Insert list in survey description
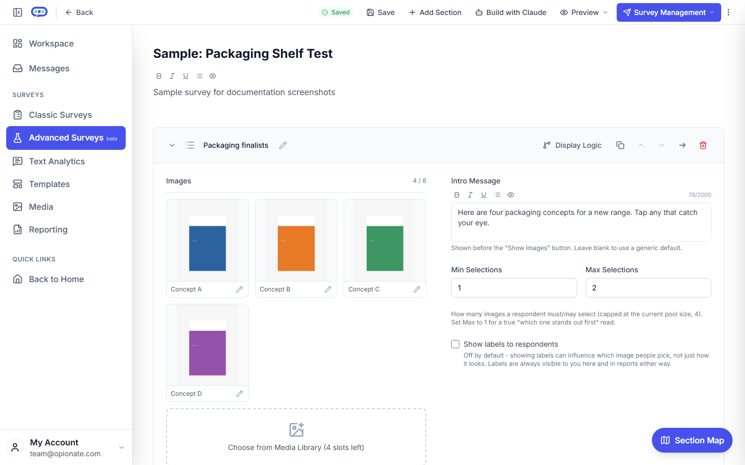The height and width of the screenshot is (465, 745). click(x=199, y=76)
